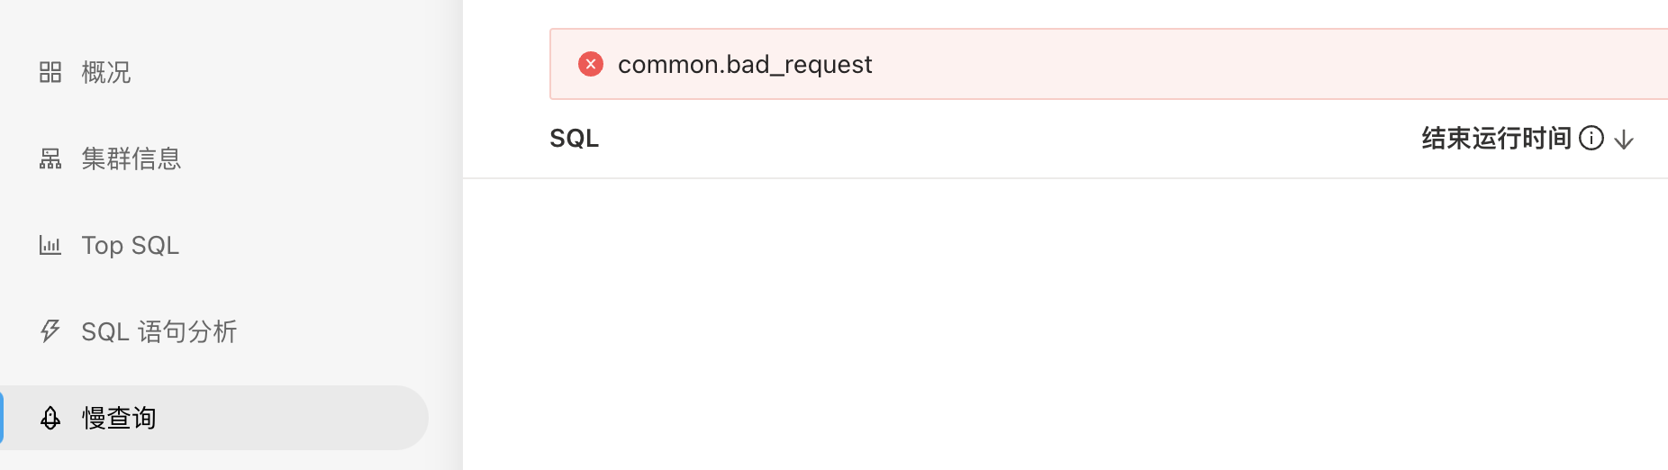Click the blue active indicator beside 慢查询
The image size is (1668, 470).
point(2,418)
